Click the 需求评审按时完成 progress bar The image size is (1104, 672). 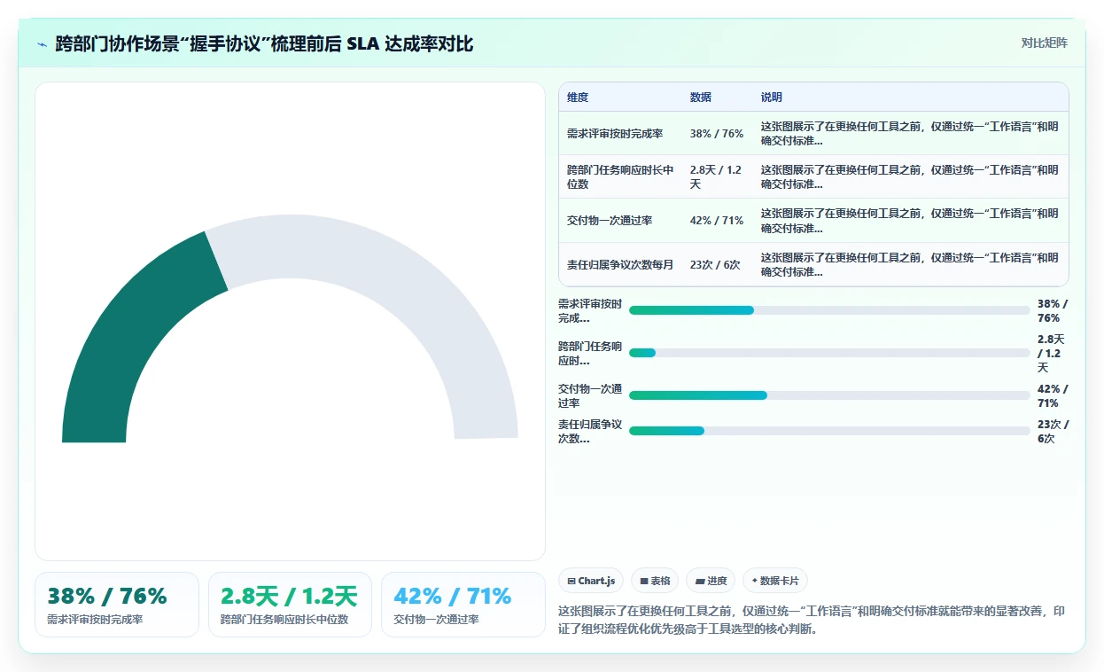pos(829,310)
